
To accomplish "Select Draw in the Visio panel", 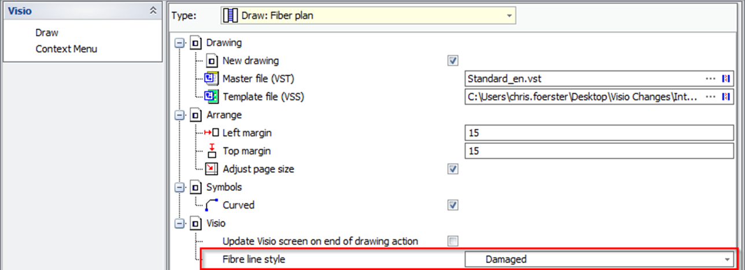I will coord(47,33).
